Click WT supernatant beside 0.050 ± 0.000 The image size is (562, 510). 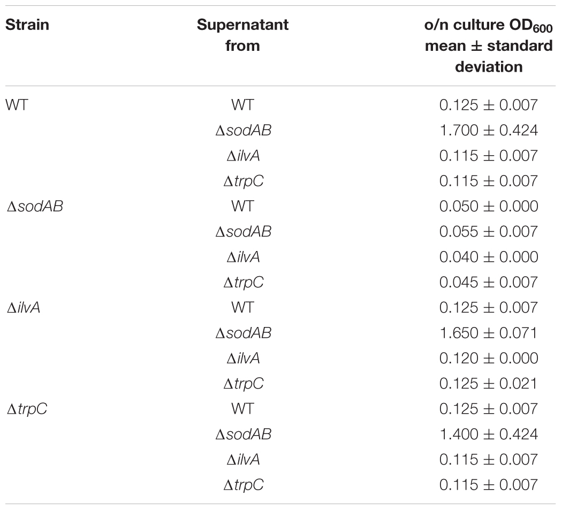[242, 207]
